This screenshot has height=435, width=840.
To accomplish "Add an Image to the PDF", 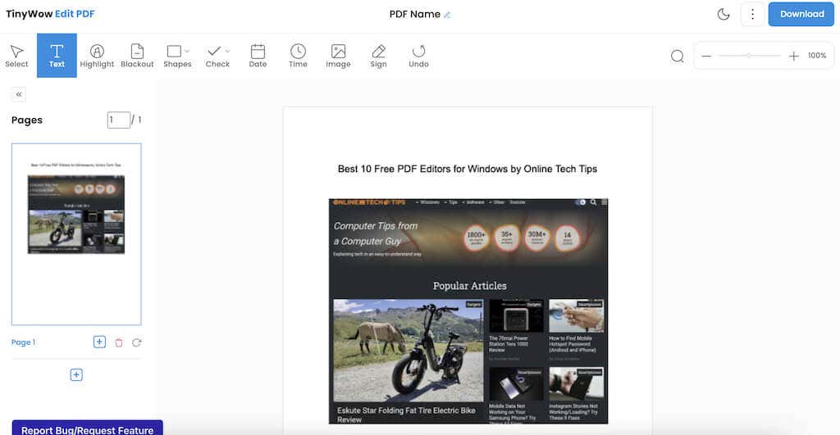I will point(338,56).
